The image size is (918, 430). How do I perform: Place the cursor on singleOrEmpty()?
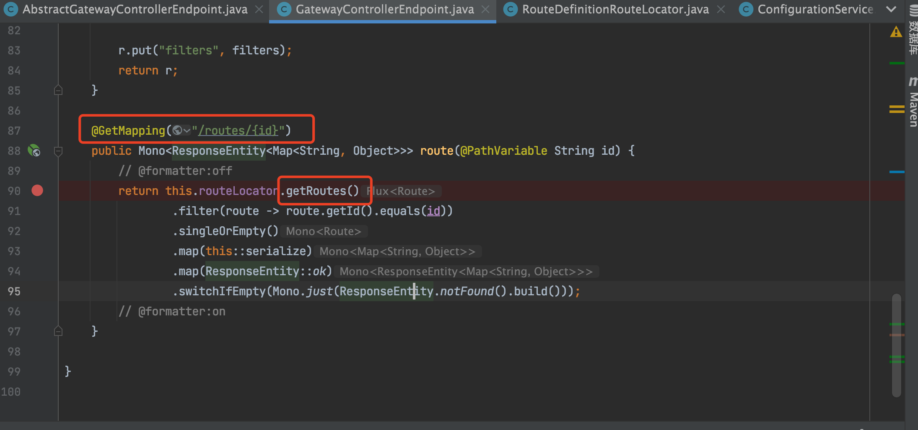[228, 231]
